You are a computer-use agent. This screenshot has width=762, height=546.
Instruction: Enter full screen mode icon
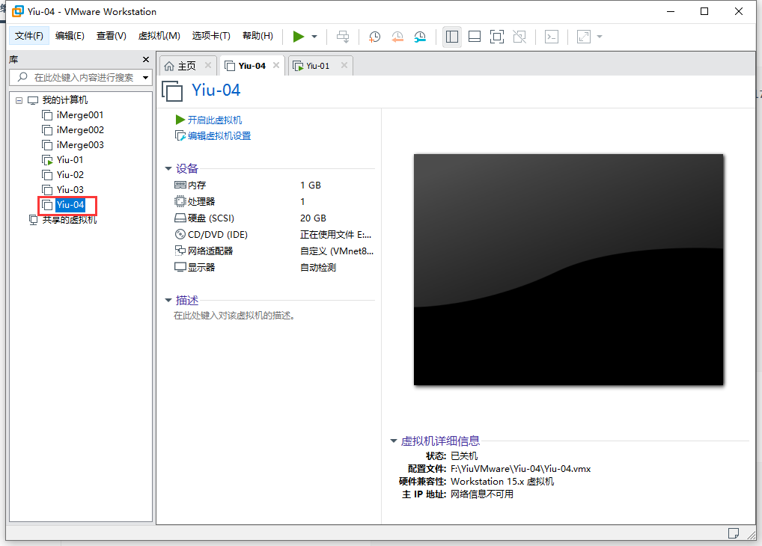pos(497,37)
